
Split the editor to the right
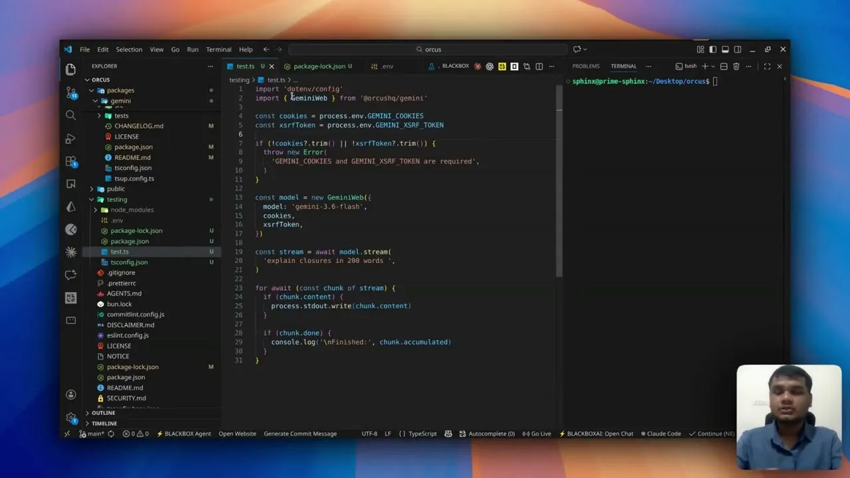(539, 66)
